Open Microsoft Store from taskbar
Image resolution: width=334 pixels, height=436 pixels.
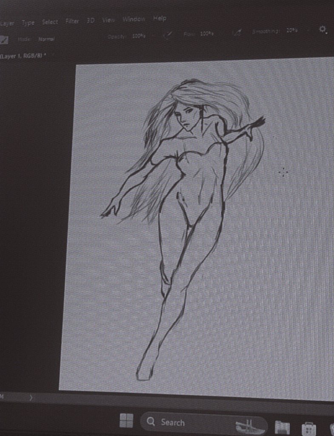308,429
